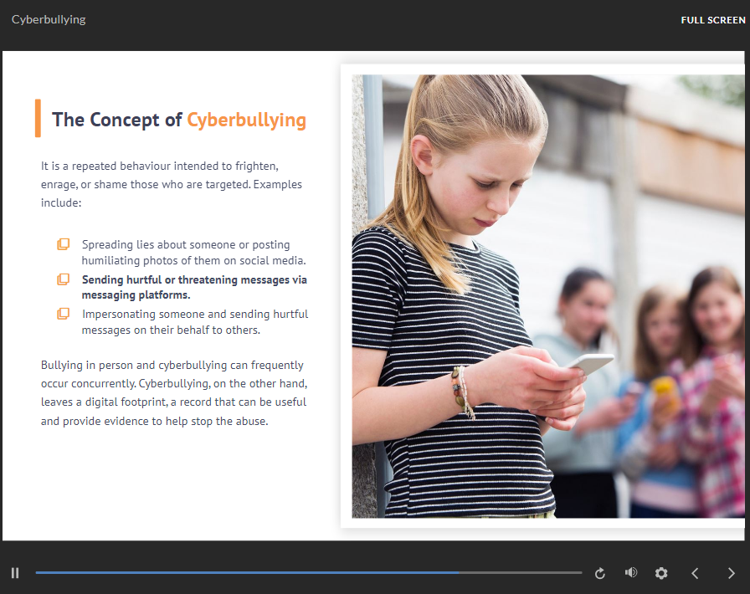The height and width of the screenshot is (594, 750).
Task: Click the heading The Concept of Cyberbullying
Action: point(179,120)
